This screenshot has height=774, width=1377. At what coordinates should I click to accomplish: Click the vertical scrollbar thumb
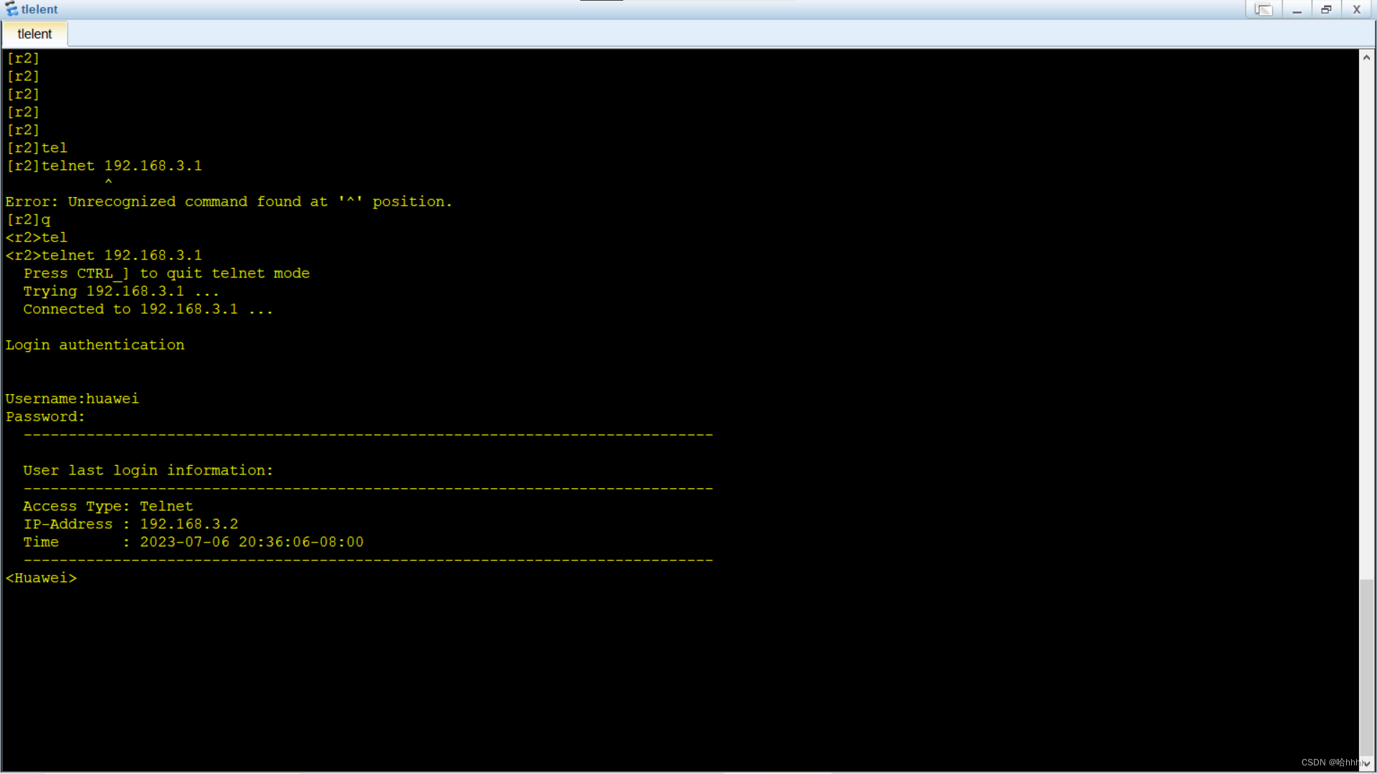(x=1366, y=666)
